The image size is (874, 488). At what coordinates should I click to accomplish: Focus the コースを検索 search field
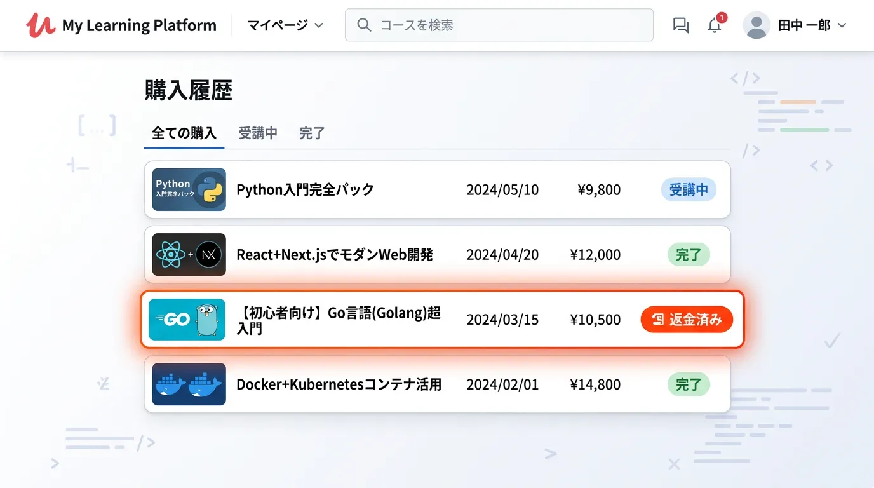(x=508, y=25)
